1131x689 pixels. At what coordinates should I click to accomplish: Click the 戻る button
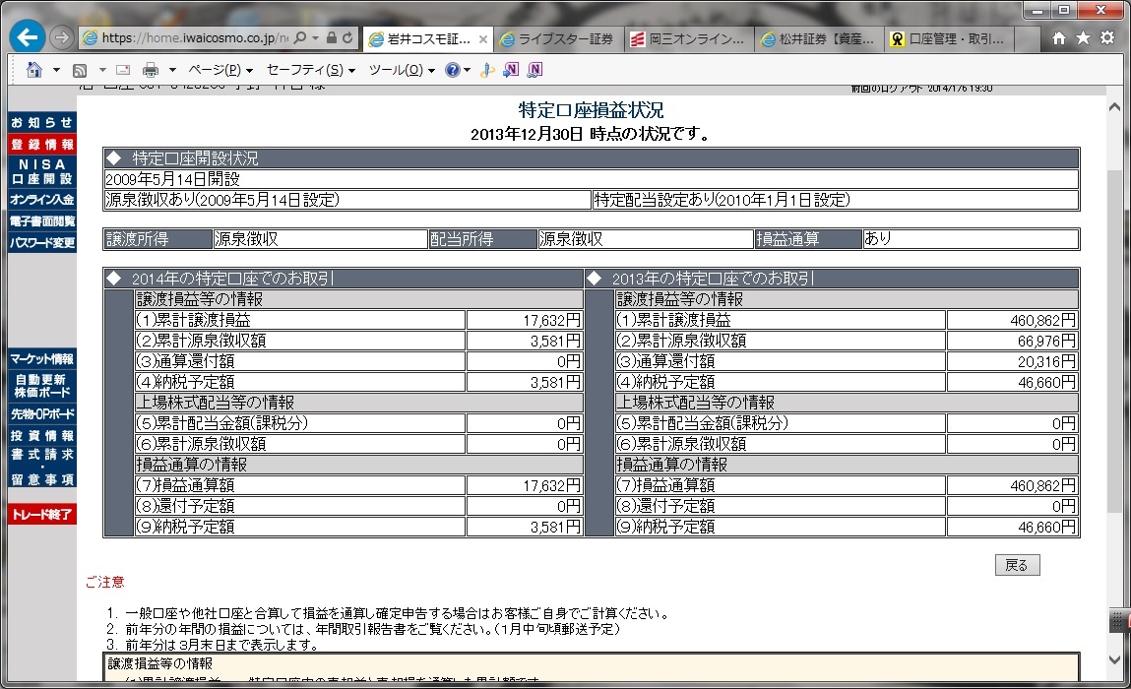point(1017,565)
